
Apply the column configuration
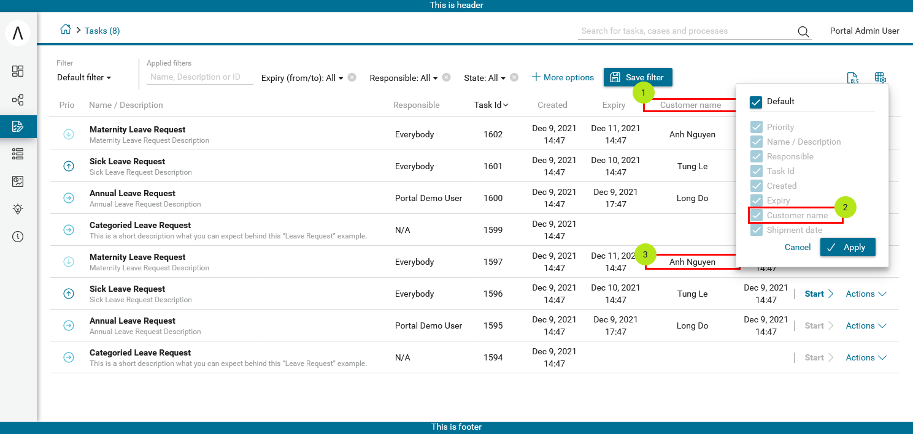(x=847, y=247)
